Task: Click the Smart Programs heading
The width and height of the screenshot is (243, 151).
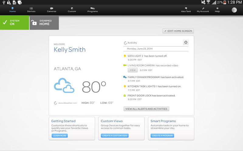Action: pos(163,121)
